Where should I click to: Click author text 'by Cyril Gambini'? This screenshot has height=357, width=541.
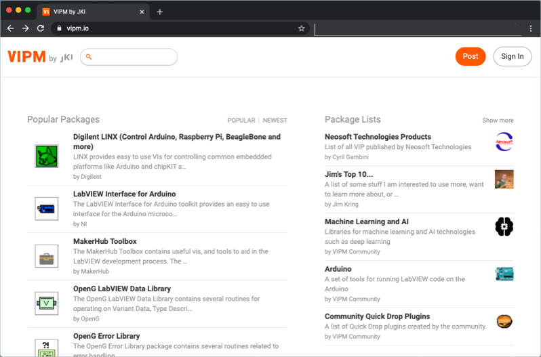pyautogui.click(x=346, y=157)
